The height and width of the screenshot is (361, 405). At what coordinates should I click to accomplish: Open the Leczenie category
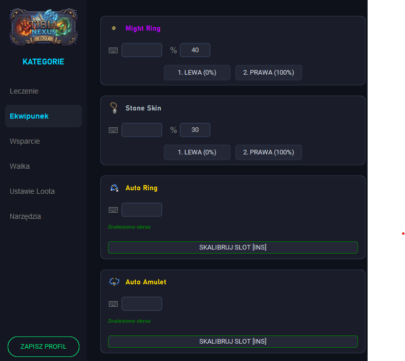pos(24,91)
